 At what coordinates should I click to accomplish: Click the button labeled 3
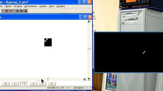coord(33,84)
